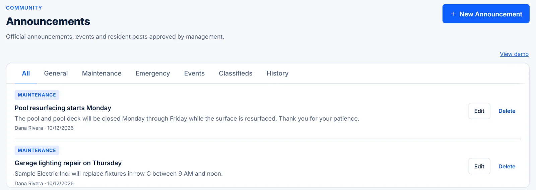Image resolution: width=536 pixels, height=190 pixels.
Task: Click the Pool resurfacing starts Monday title
Action: [63, 108]
